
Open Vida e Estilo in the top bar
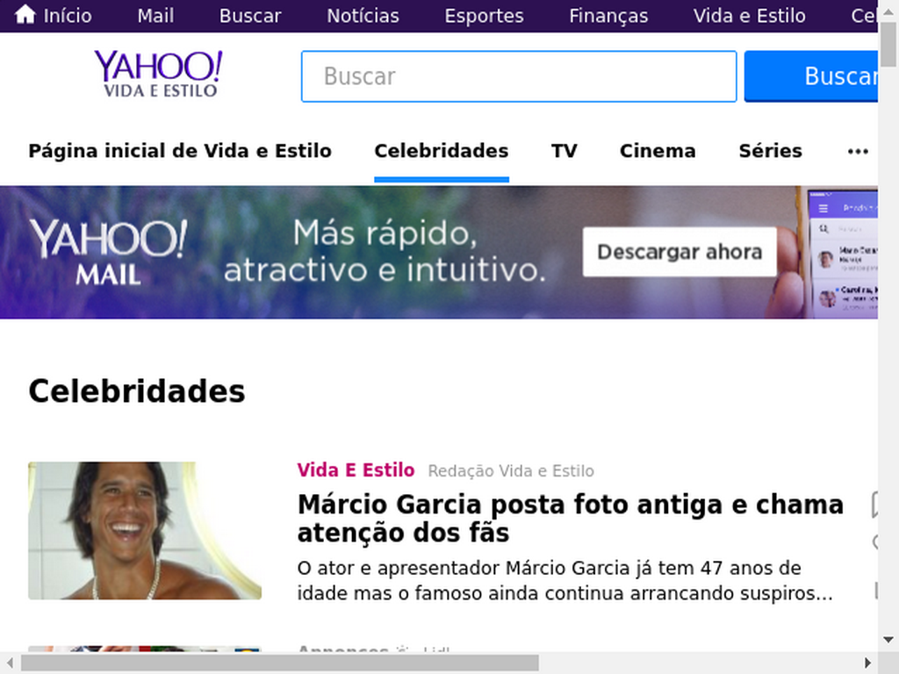point(750,16)
